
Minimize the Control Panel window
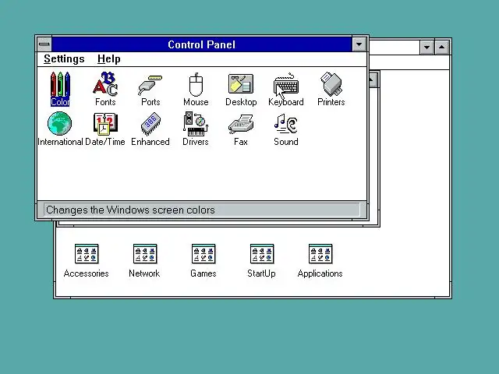359,44
